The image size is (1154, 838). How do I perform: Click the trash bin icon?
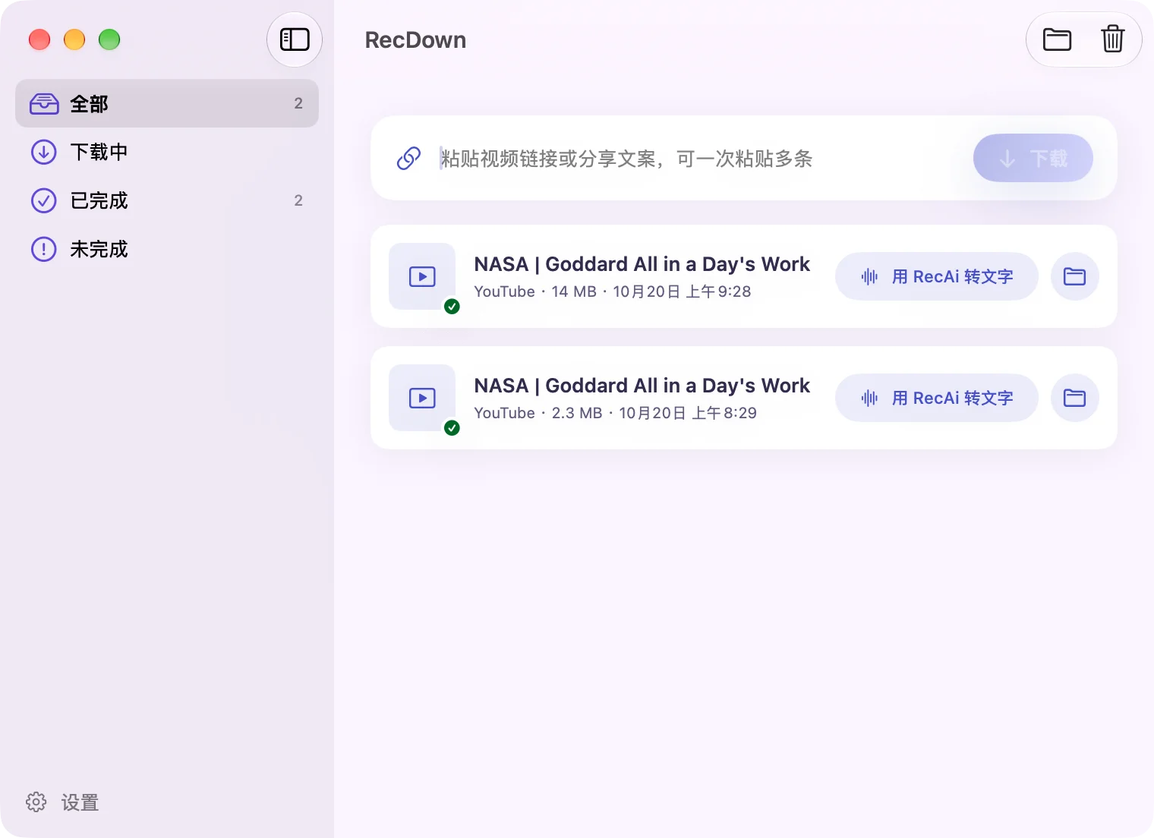tap(1112, 39)
